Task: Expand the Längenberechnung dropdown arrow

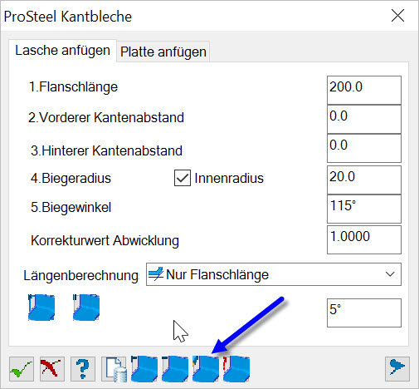Action: point(390,274)
